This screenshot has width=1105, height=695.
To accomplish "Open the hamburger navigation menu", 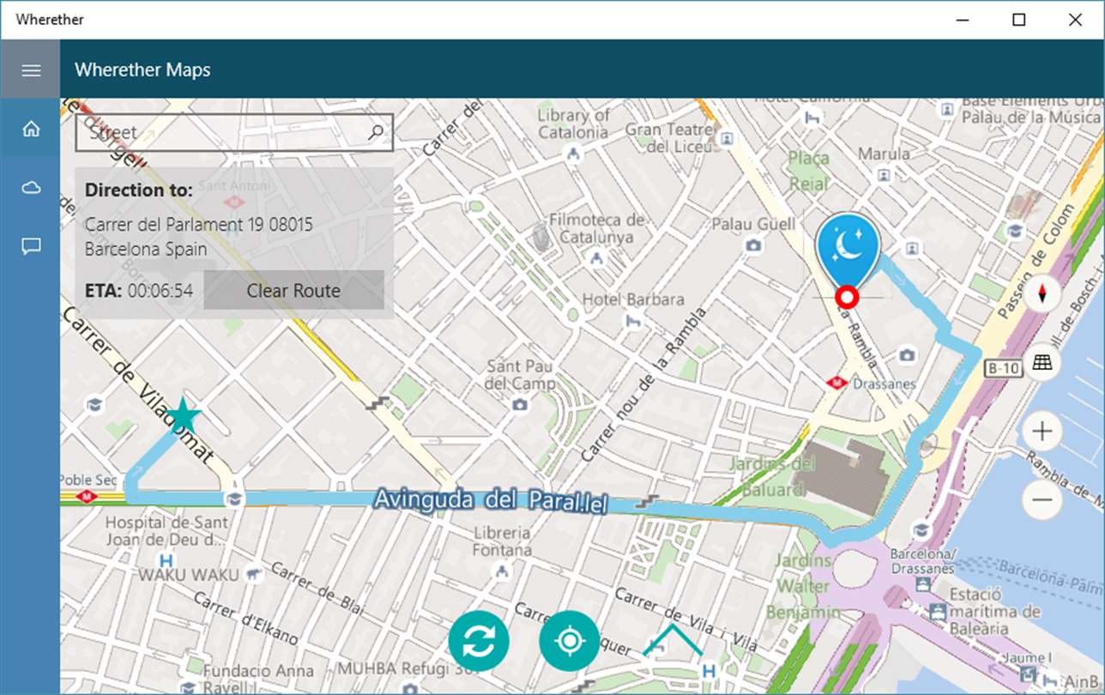I will coord(31,70).
